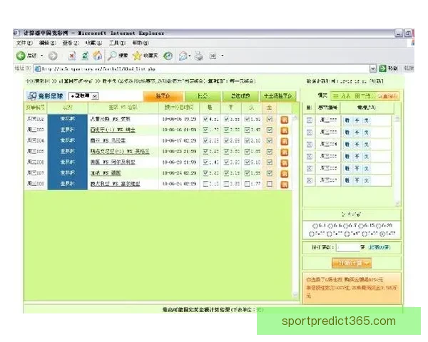This screenshot has height=342, width=428.
Task: Check the 胜 odds checkbox in row 周三008
Action: point(206,184)
